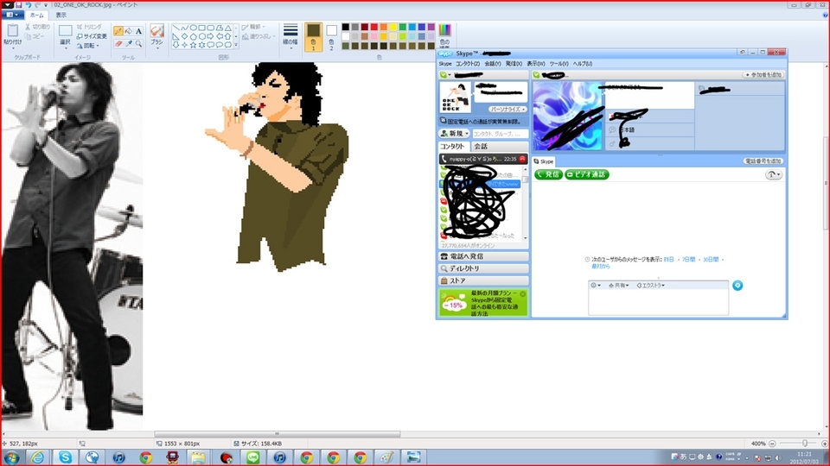
Task: Click the Paint horizontal scrollbar
Action: pos(277,434)
